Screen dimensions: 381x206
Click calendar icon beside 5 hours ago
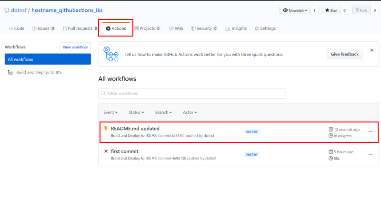[331, 152]
